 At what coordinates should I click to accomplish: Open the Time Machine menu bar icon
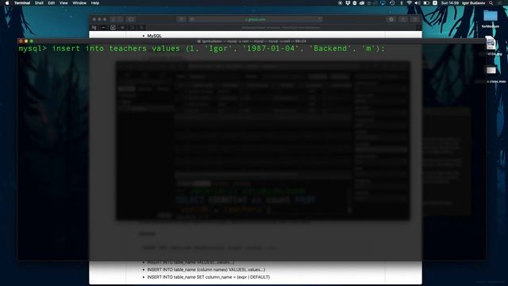point(392,3)
